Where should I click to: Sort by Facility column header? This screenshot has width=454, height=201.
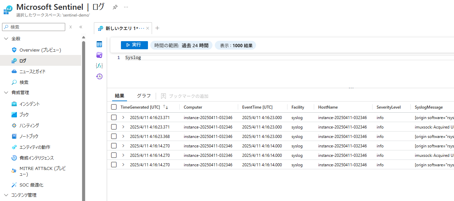tap(298, 107)
